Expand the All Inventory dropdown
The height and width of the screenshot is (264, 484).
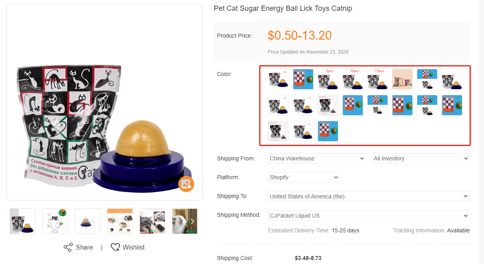421,158
